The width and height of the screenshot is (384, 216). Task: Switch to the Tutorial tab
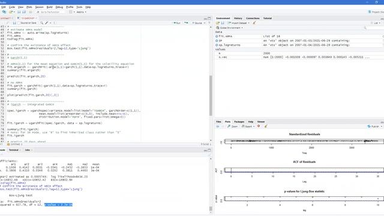point(268,18)
